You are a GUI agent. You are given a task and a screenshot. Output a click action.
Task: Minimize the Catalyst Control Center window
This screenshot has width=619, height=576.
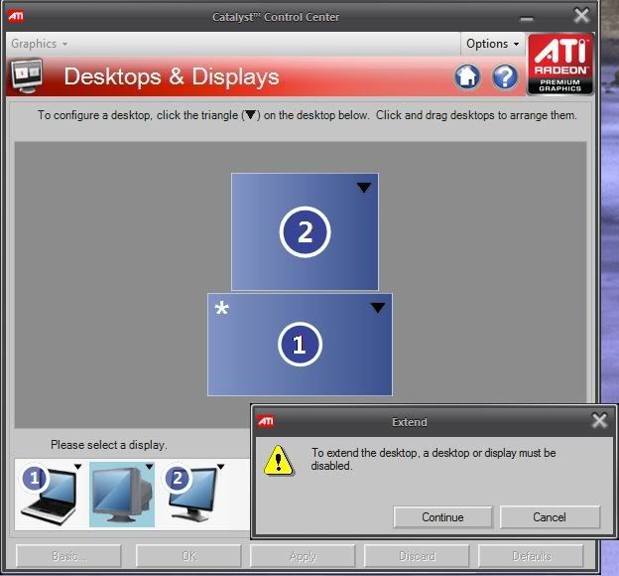click(x=526, y=19)
